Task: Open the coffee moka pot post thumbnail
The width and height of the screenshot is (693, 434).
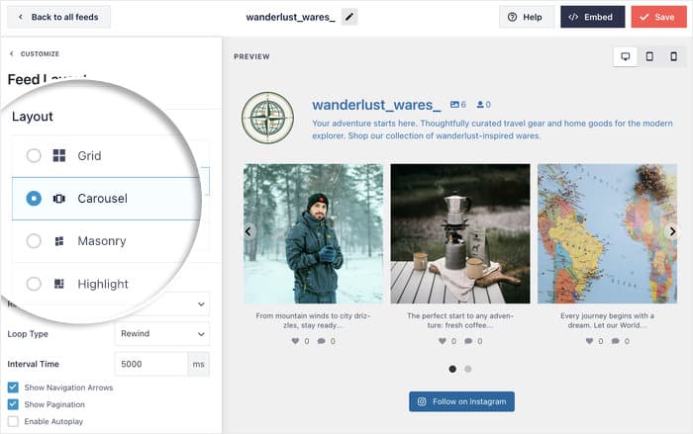Action: [460, 233]
